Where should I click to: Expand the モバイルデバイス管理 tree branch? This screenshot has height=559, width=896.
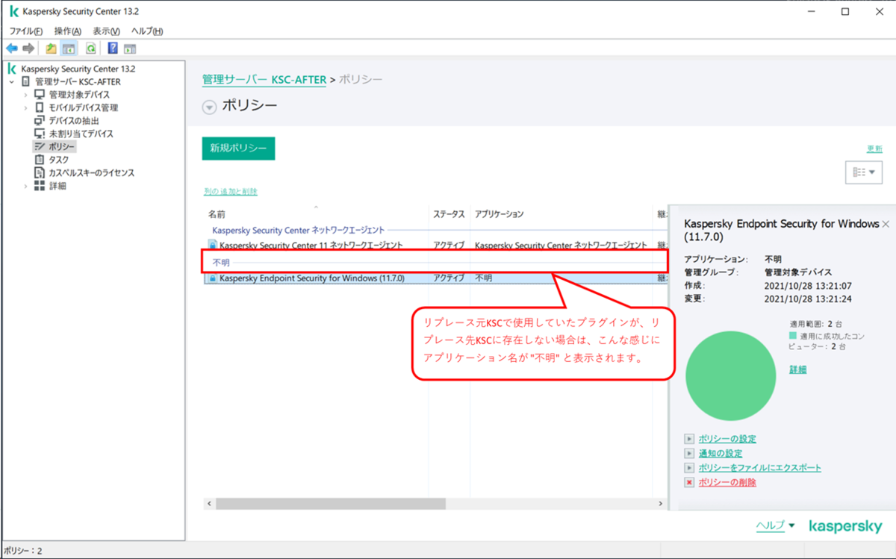point(26,107)
